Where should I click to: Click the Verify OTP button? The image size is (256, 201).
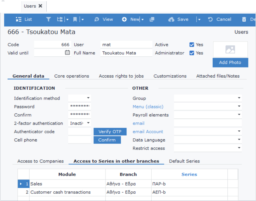click(x=110, y=132)
